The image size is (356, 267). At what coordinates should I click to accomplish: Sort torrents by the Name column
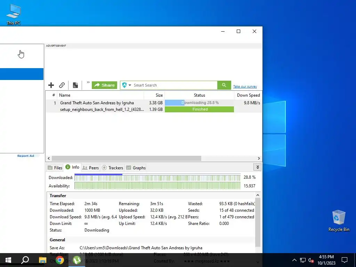click(x=100, y=95)
